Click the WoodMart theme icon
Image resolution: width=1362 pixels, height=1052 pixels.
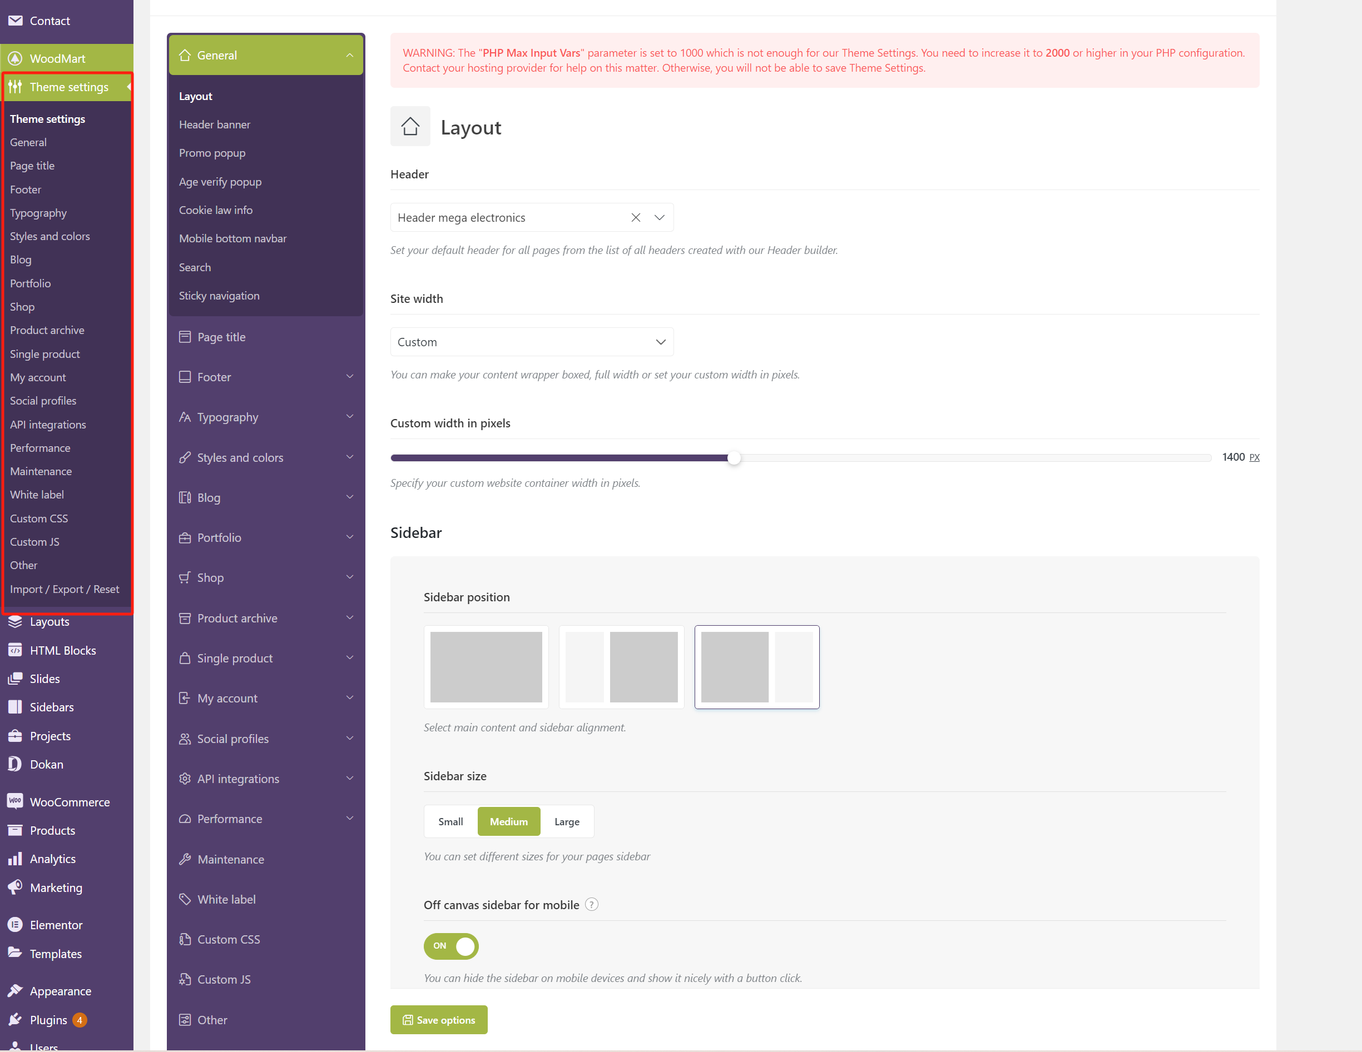(16, 57)
